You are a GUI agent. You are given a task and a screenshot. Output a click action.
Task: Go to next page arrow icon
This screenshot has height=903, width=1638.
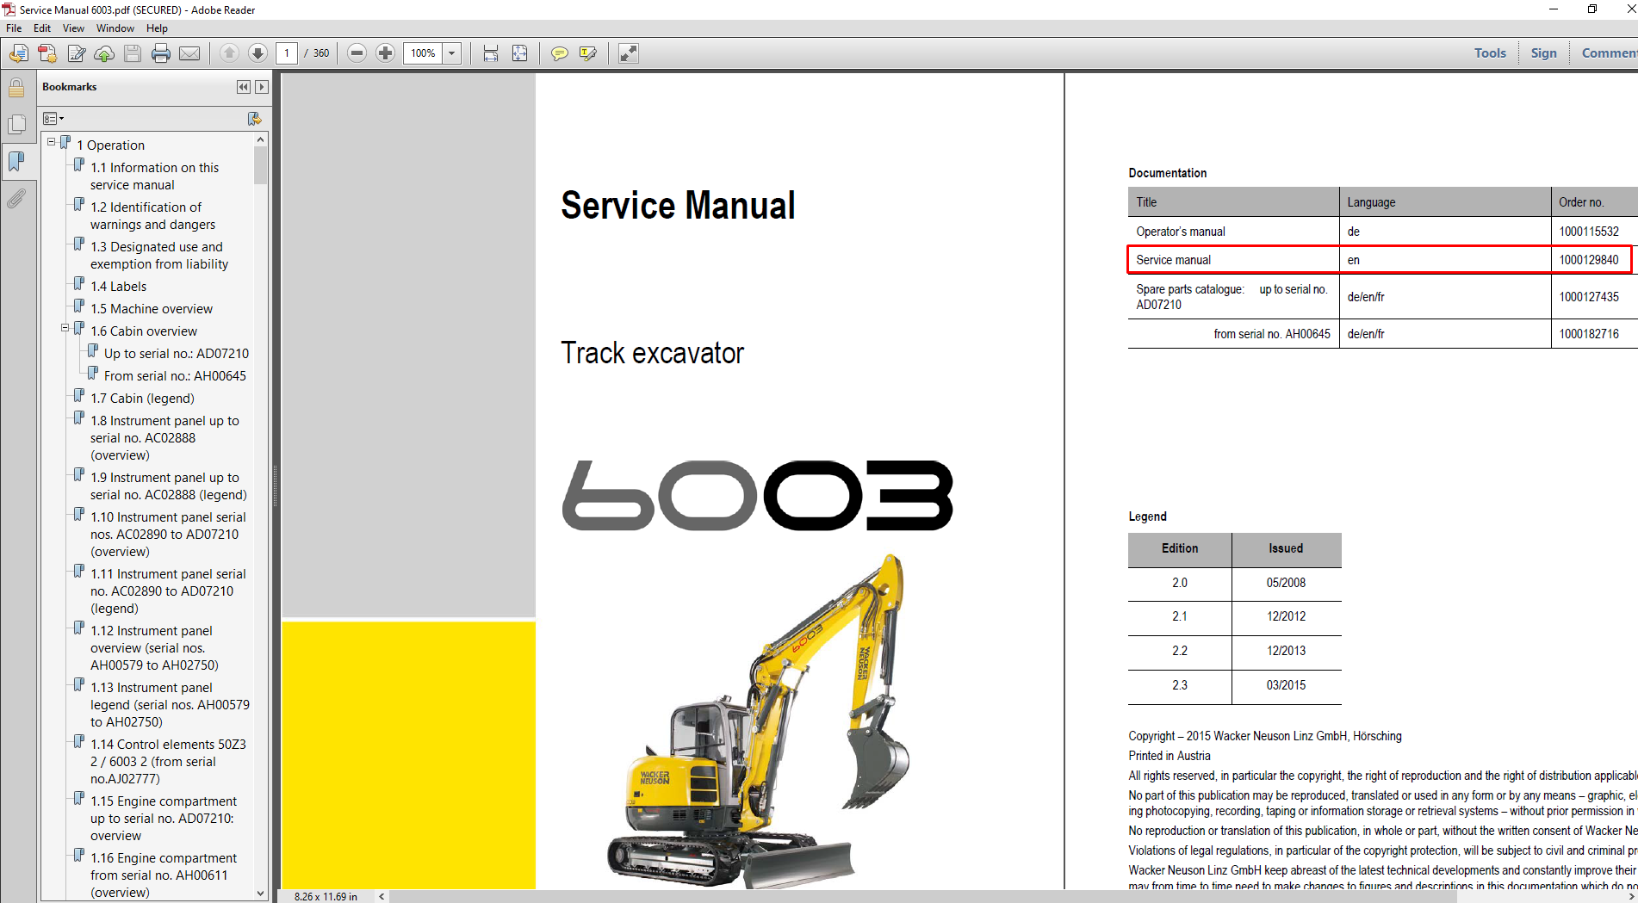pyautogui.click(x=257, y=53)
